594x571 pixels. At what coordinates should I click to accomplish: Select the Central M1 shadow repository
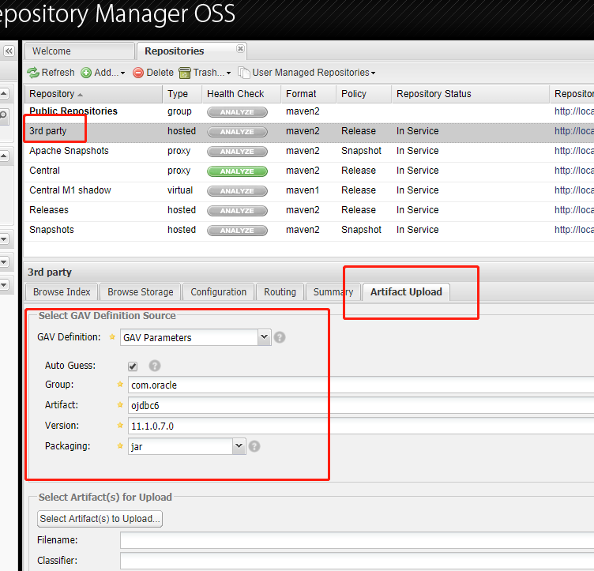point(309,190)
